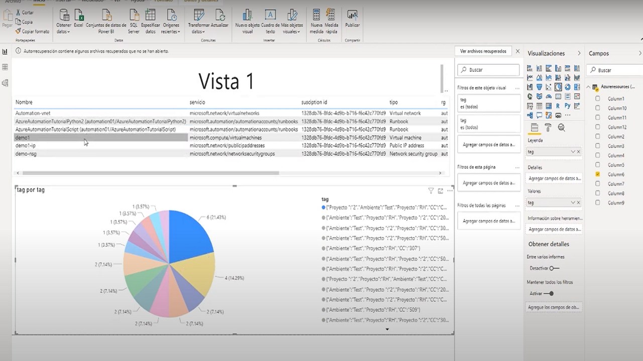Import data with the Excel icon
Image resolution: width=643 pixels, height=361 pixels.
(x=78, y=15)
